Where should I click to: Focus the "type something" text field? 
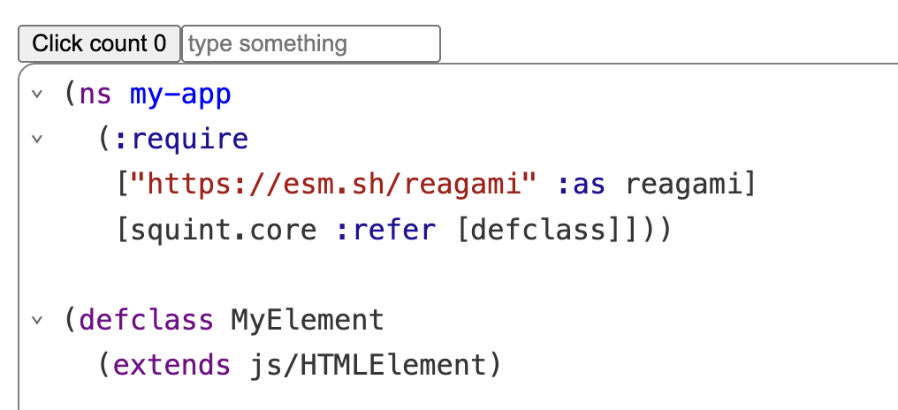click(x=310, y=43)
